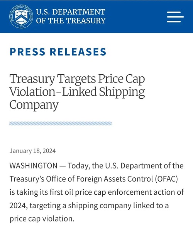Click the headline line "Violation-Linked Shipping"
This screenshot has width=193, height=228.
[x=77, y=92]
